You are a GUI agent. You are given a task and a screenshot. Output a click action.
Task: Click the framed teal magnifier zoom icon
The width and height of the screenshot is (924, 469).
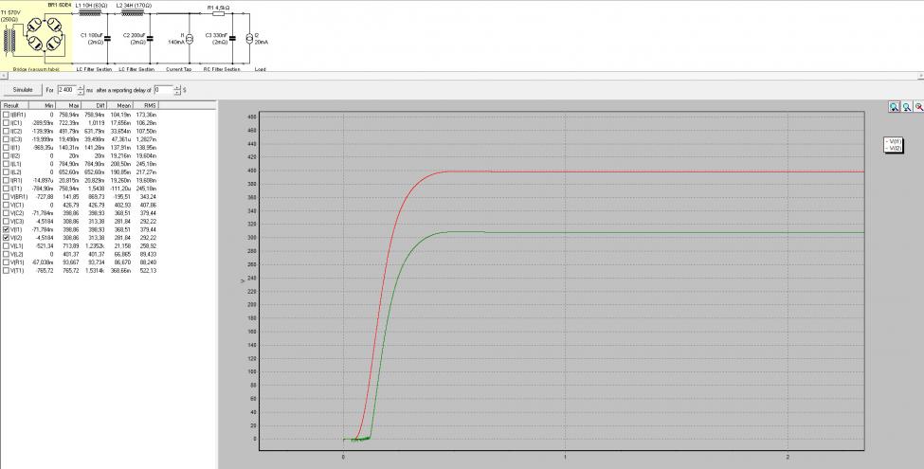[x=894, y=107]
